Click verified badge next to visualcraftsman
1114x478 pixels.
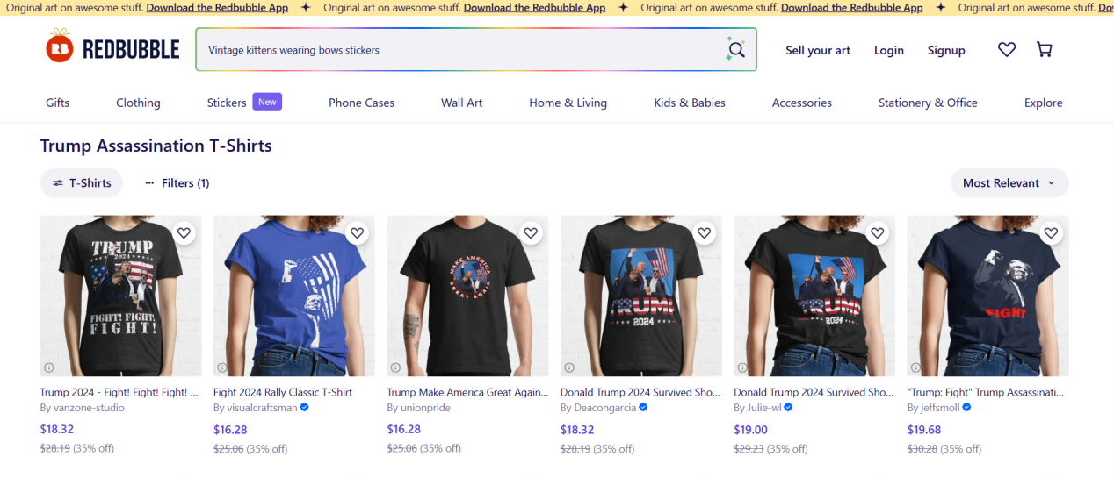304,408
